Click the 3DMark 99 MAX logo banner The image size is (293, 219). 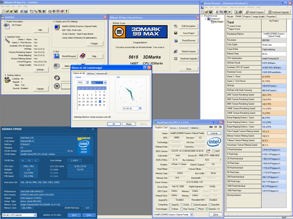[140, 32]
